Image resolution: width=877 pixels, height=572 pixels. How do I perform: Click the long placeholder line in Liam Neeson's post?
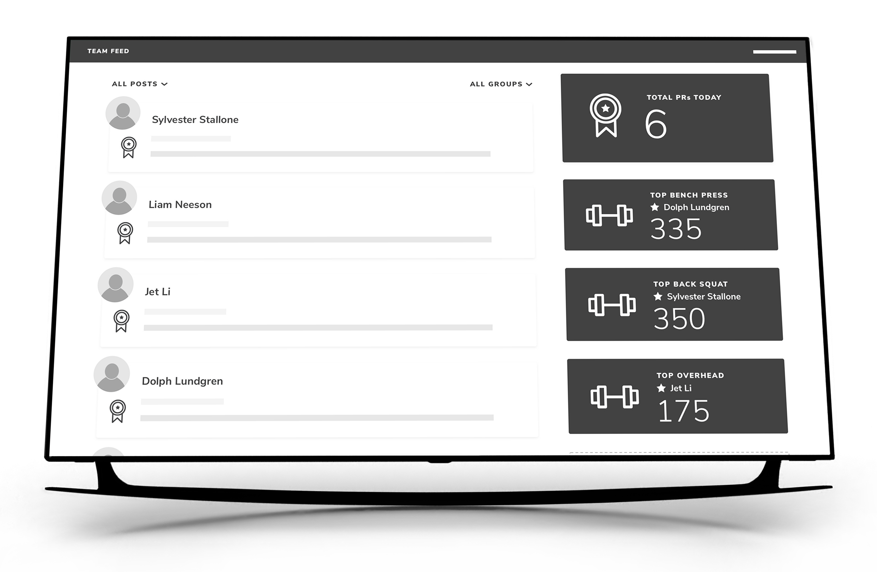pos(319,239)
